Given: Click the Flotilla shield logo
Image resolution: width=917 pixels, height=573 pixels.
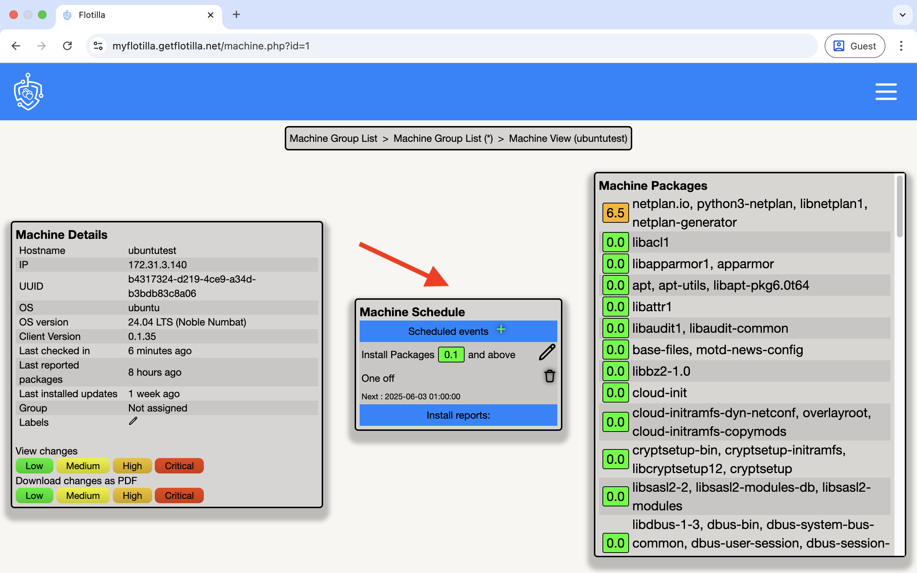Looking at the screenshot, I should 28,92.
